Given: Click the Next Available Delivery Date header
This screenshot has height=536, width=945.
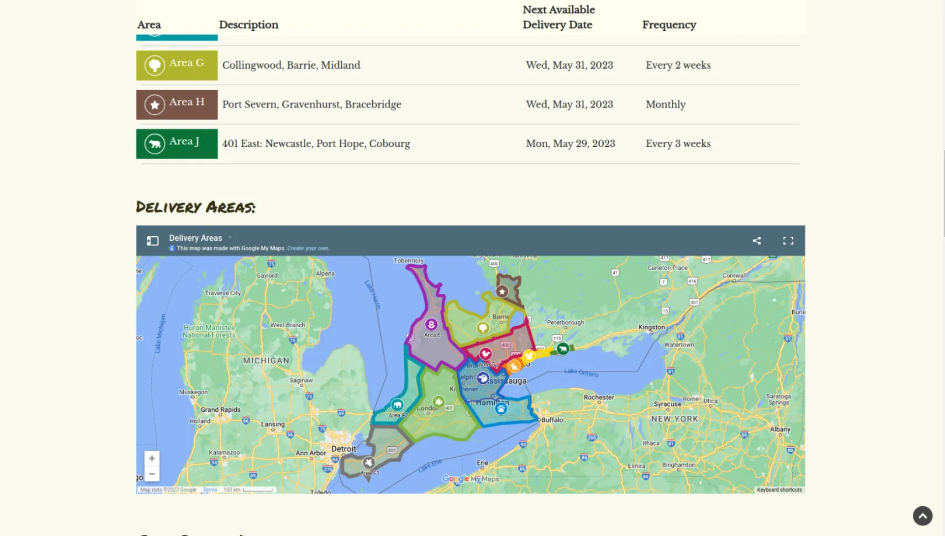Looking at the screenshot, I should coord(559,17).
